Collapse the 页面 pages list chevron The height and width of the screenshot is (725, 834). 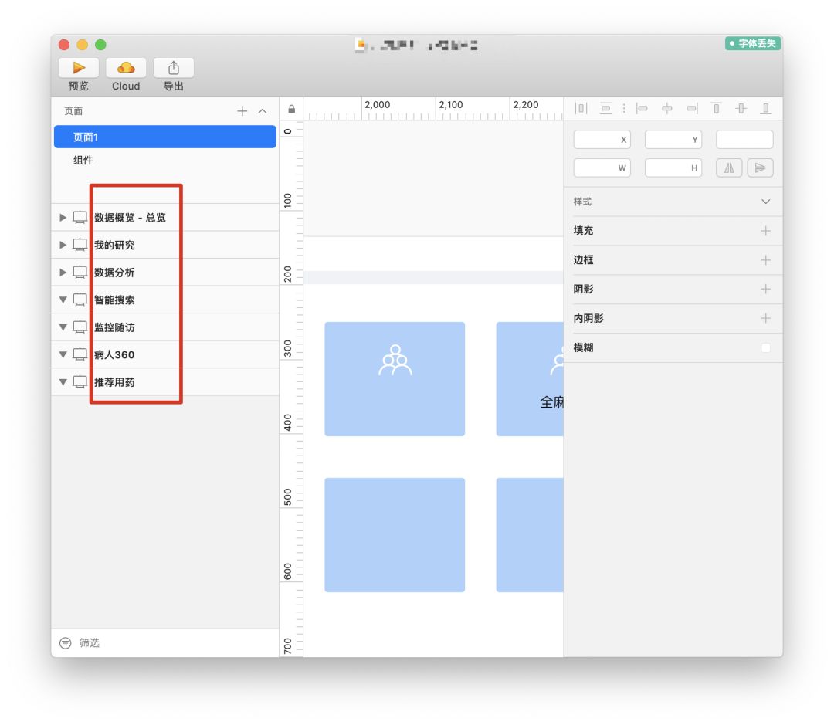pyautogui.click(x=263, y=111)
